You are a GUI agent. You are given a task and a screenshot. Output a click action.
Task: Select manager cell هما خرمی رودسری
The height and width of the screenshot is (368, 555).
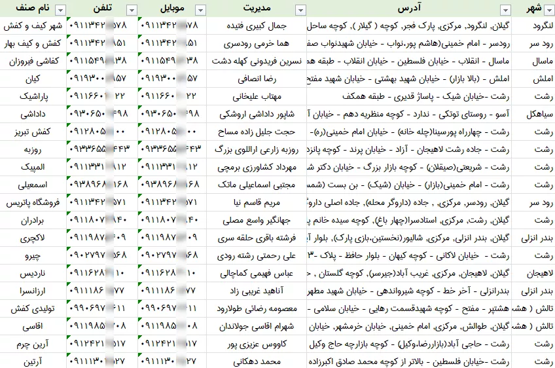(257, 43)
